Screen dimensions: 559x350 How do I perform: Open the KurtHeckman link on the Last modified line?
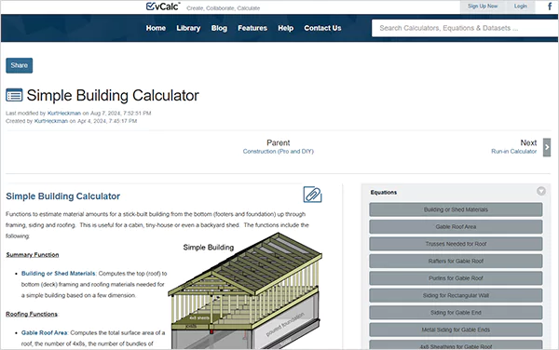[64, 114]
